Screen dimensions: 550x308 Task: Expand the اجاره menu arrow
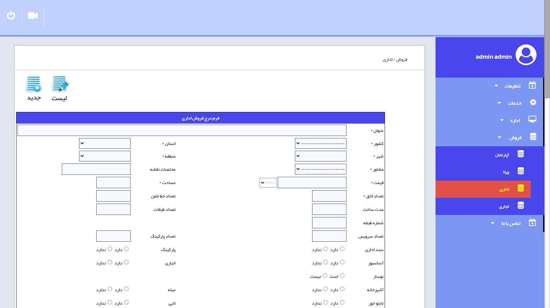502,120
